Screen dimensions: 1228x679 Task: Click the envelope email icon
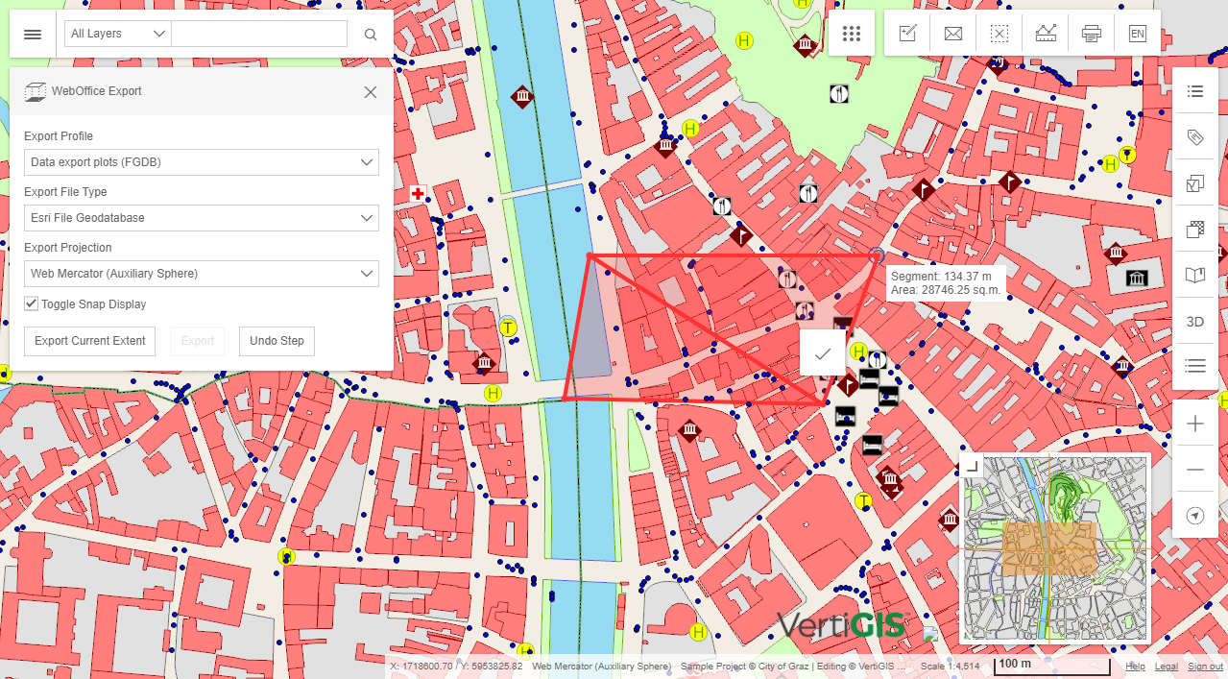tap(953, 34)
